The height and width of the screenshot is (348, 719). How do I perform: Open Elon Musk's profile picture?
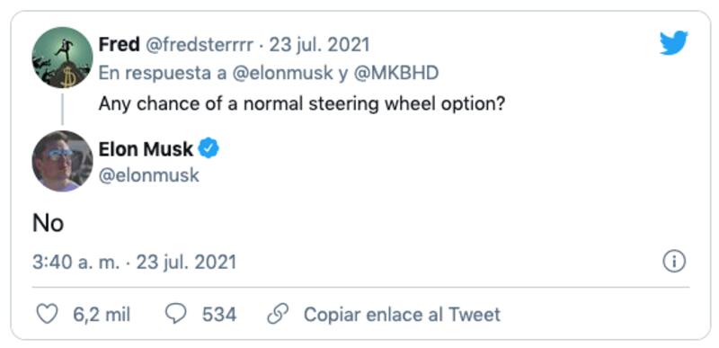point(62,161)
